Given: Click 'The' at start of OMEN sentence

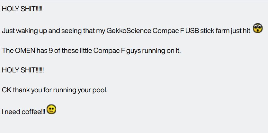Looking at the screenshot, I should coord(7,51).
